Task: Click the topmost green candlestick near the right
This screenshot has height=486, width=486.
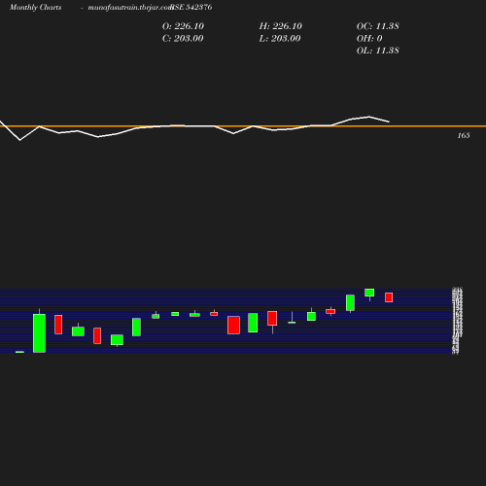Action: pyautogui.click(x=369, y=293)
